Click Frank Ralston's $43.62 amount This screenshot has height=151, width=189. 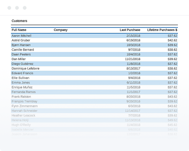[x=172, y=97]
